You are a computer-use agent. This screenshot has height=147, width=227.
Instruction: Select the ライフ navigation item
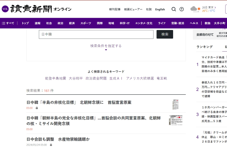(162, 23)
